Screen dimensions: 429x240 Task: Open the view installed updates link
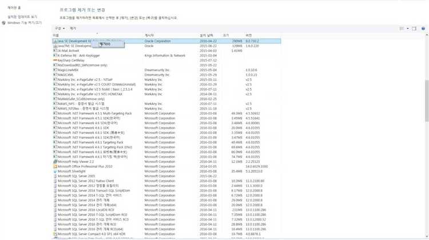tap(22, 17)
